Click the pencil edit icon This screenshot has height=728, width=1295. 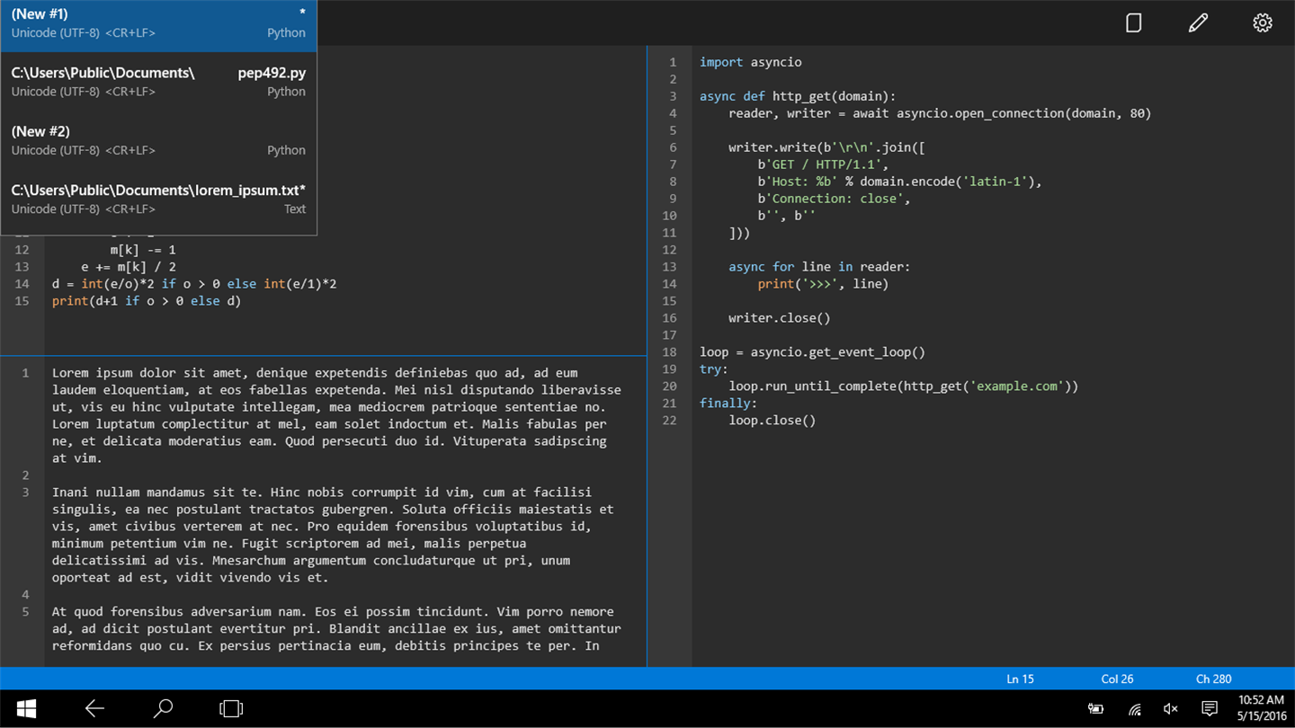pos(1198,22)
